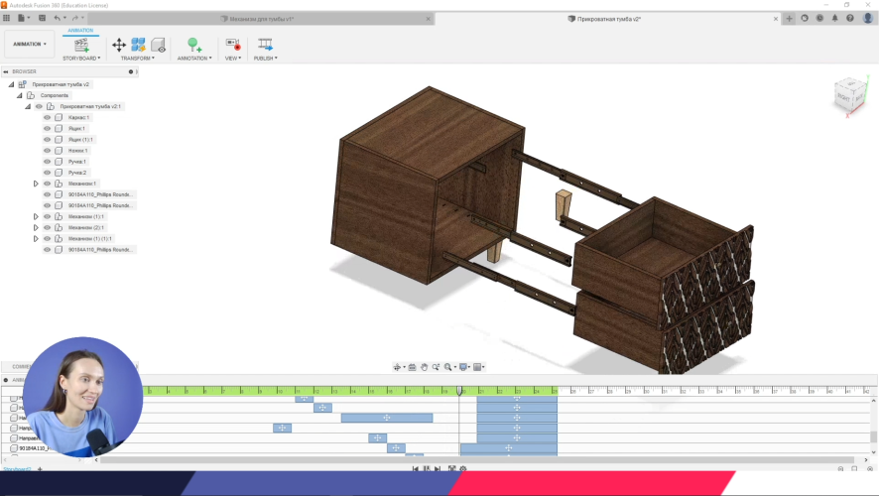Screen dimensions: 879x496
Task: Hide the Механизм:1 component
Action: click(x=47, y=184)
